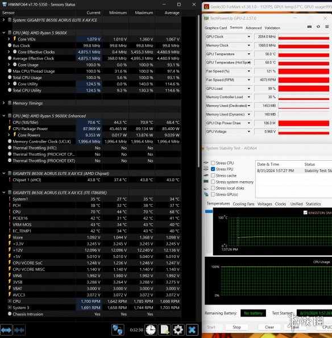Expand the Memory Timings section
332x338 pixels.
click(x=3, y=103)
